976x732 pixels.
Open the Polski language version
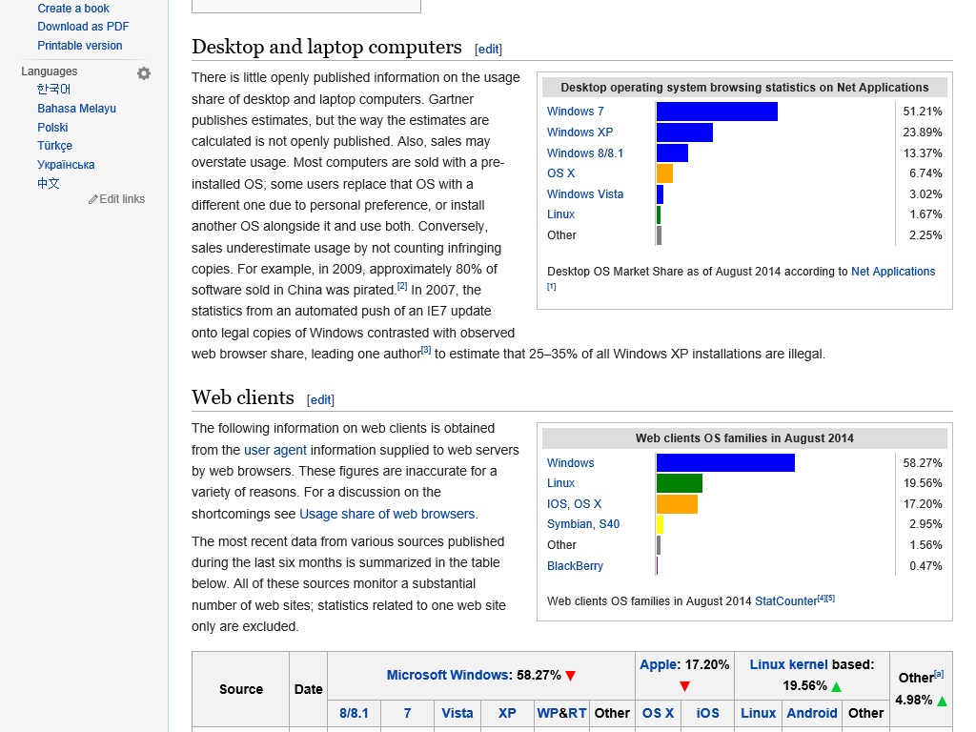pyautogui.click(x=52, y=127)
